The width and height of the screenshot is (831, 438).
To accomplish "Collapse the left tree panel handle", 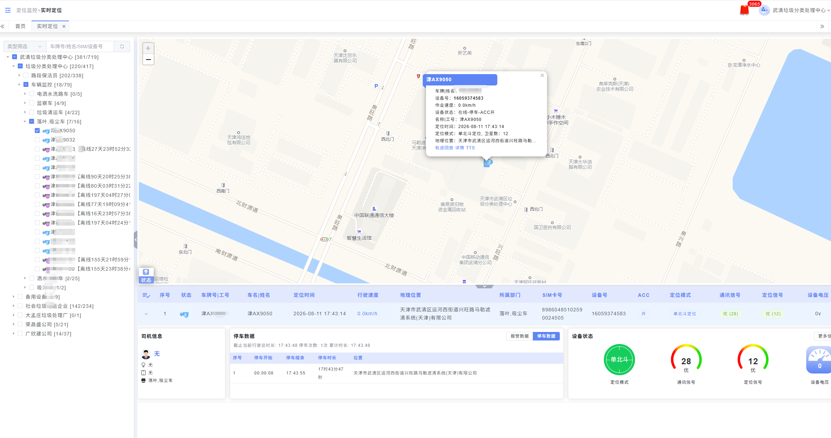I will tap(136, 240).
